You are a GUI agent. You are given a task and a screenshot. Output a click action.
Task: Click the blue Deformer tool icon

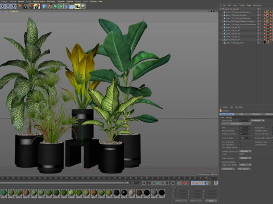66,6
